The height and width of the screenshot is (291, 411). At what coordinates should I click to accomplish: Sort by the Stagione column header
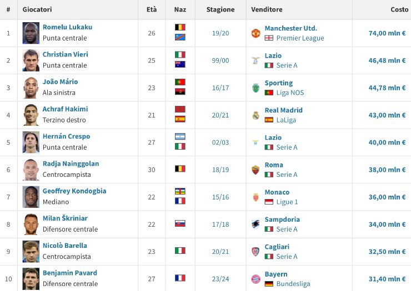(220, 9)
